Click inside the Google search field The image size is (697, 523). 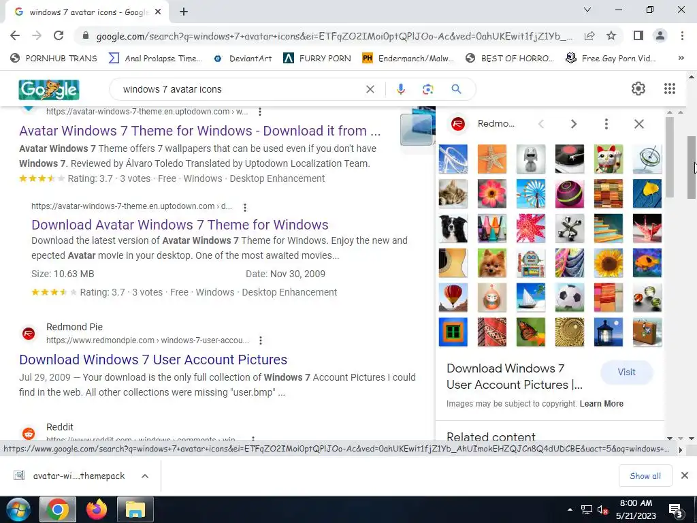pyautogui.click(x=240, y=89)
